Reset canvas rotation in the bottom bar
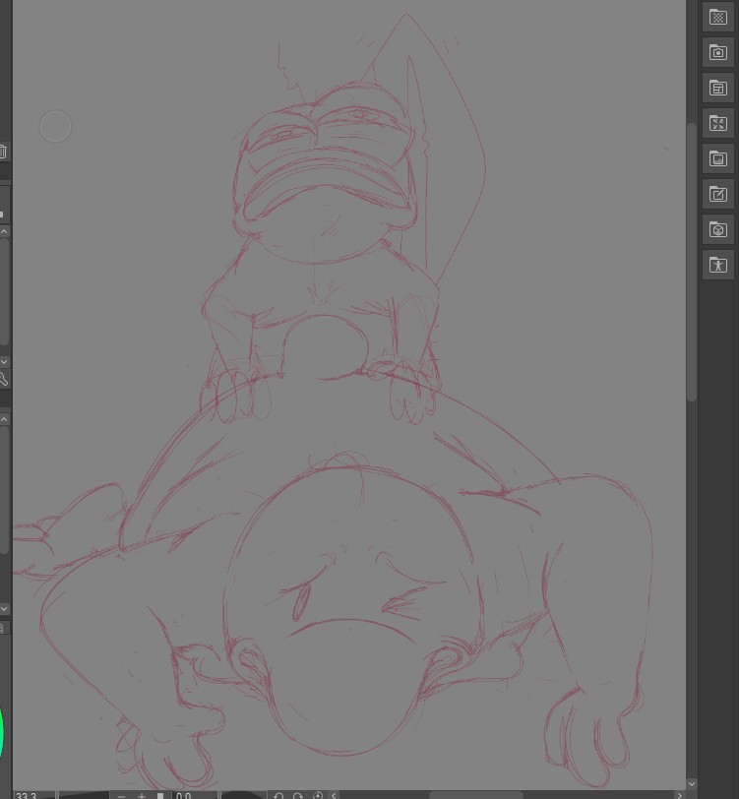739x799 pixels. point(318,795)
